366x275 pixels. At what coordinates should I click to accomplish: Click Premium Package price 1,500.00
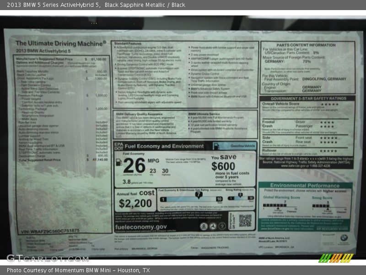(x=101, y=95)
